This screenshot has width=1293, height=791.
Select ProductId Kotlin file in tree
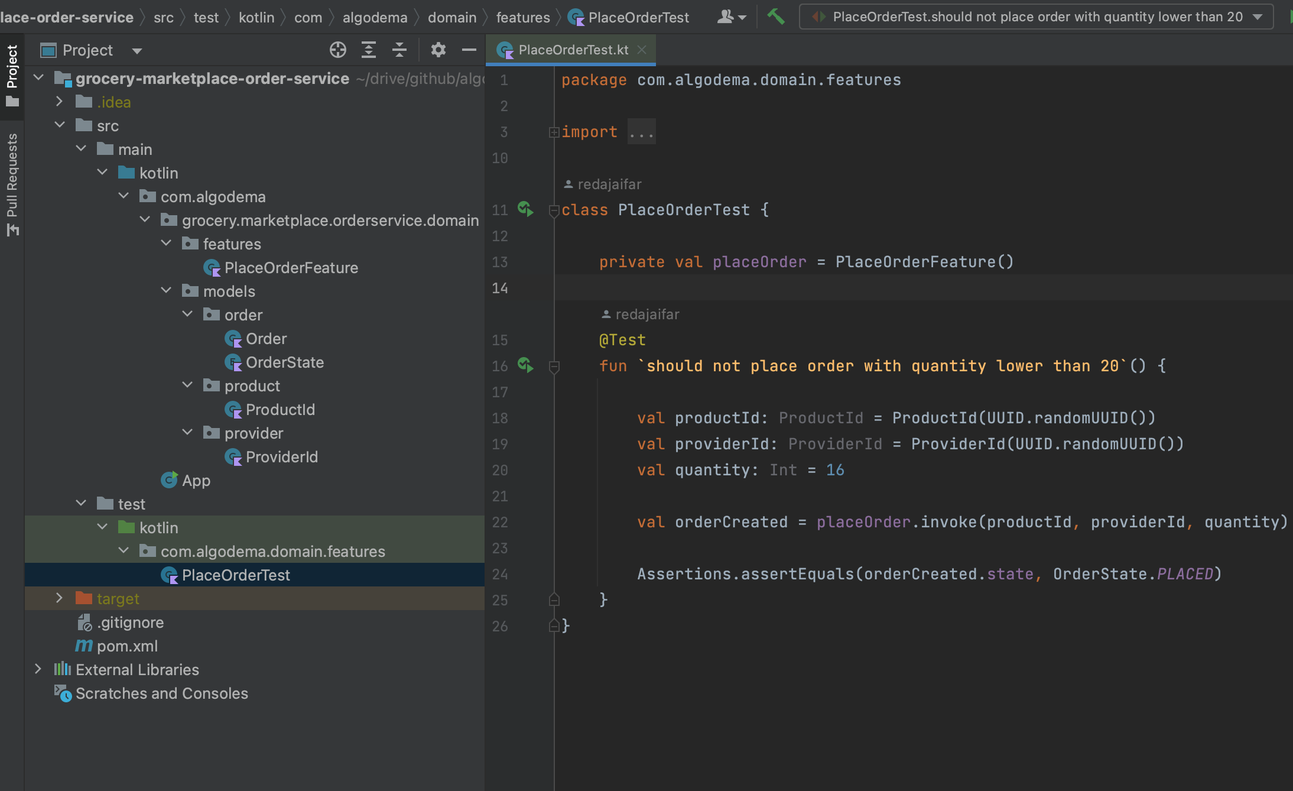(x=270, y=410)
